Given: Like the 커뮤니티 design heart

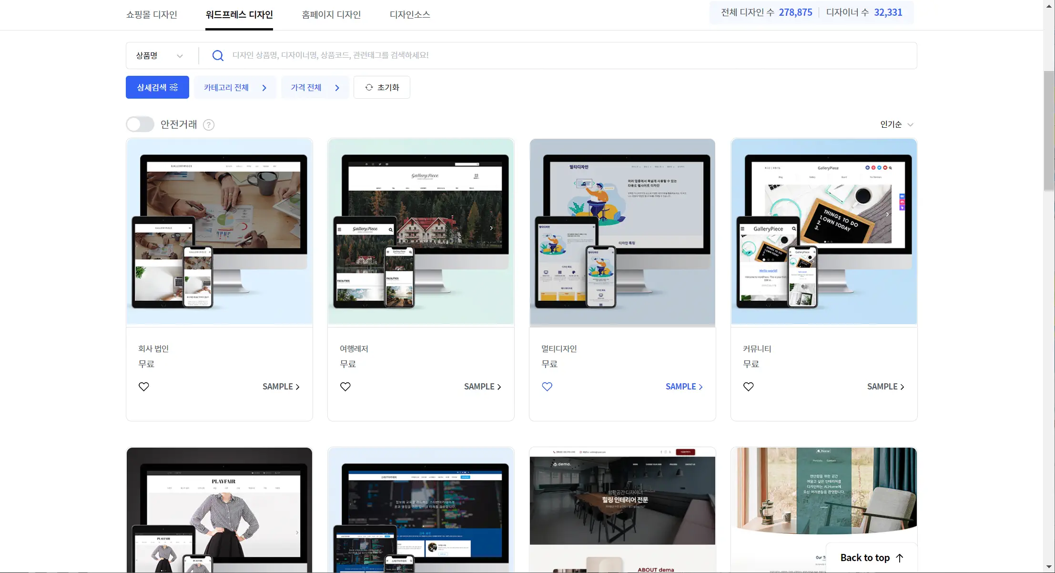Looking at the screenshot, I should [749, 387].
